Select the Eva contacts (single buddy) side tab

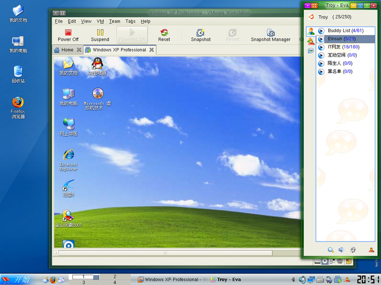click(x=311, y=31)
